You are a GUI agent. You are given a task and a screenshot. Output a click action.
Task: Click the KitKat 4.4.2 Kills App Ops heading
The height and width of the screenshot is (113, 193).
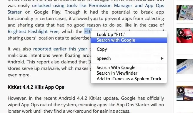(x=36, y=87)
